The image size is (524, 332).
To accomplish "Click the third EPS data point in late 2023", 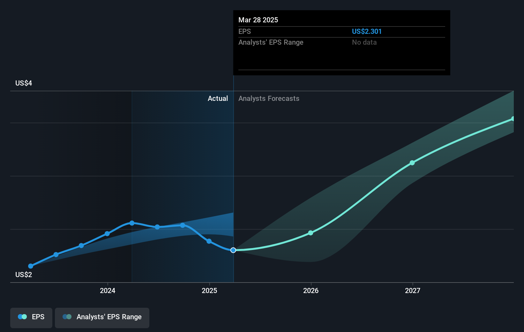I will [81, 245].
